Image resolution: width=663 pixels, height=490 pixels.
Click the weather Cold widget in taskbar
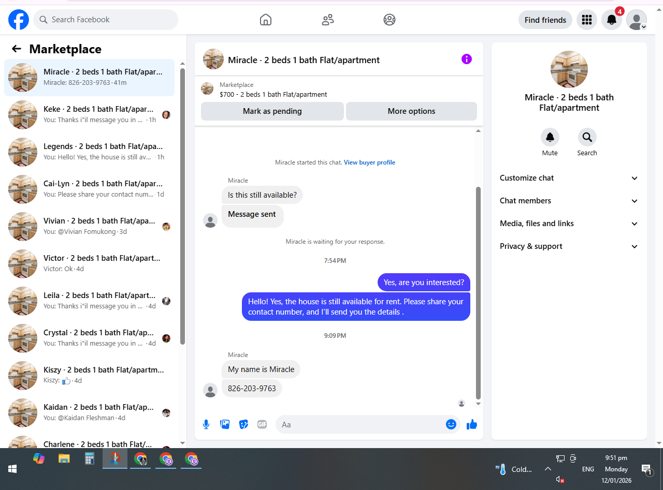514,469
